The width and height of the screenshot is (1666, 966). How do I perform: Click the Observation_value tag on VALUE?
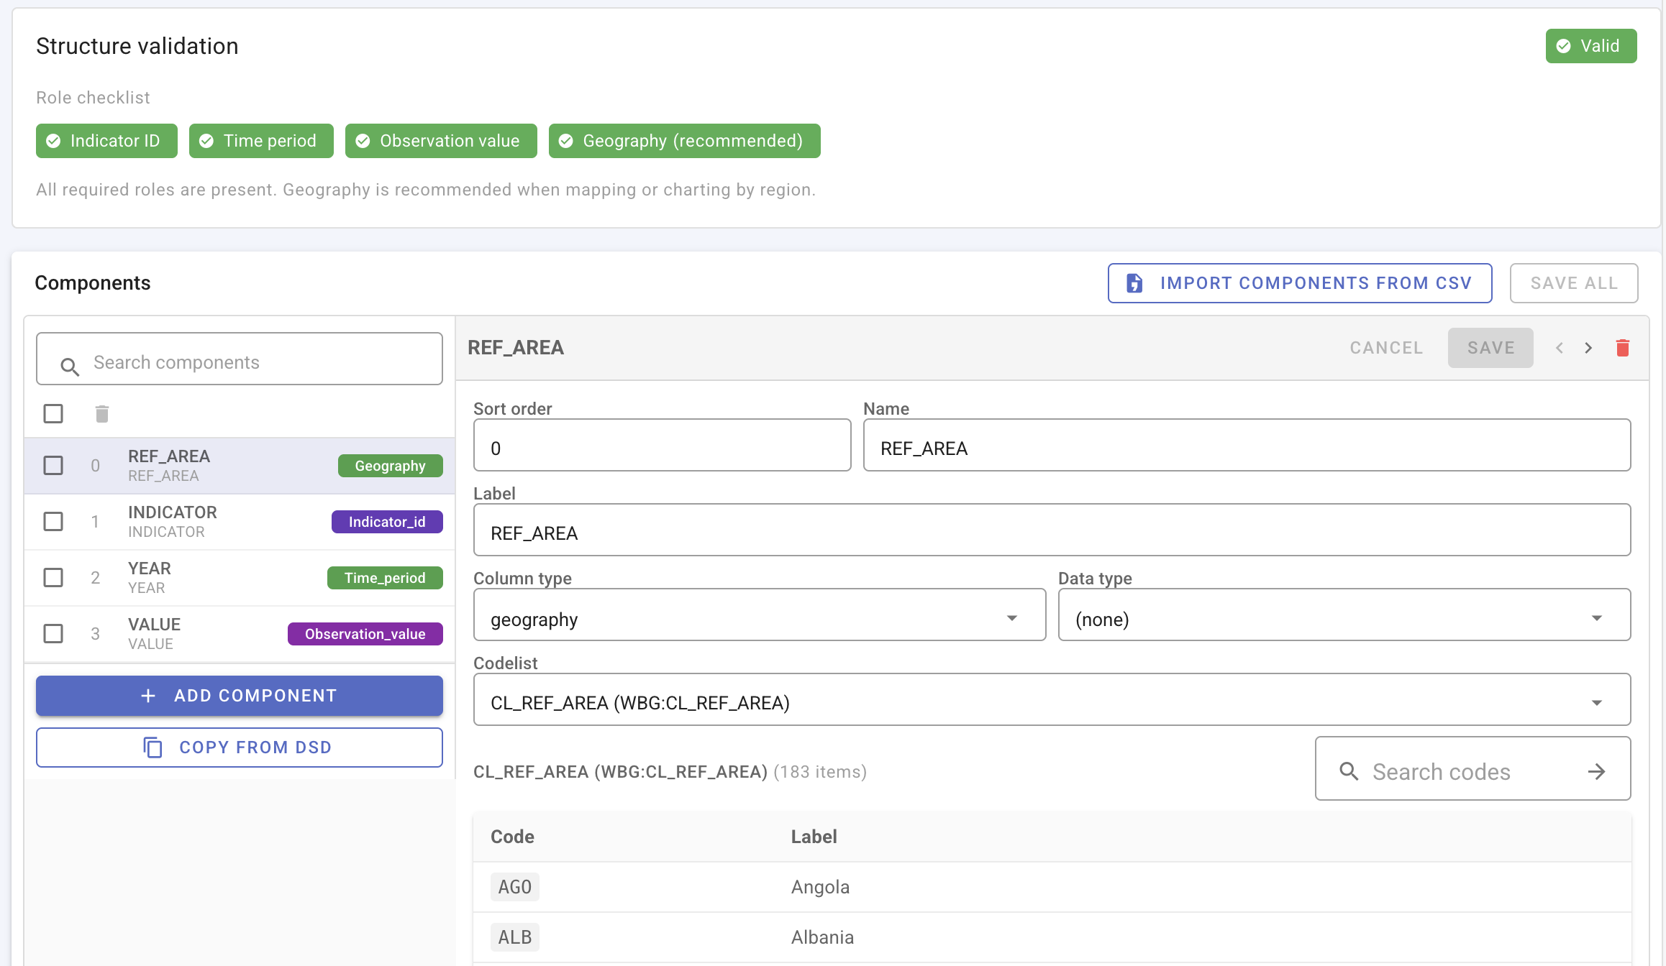[x=365, y=634]
